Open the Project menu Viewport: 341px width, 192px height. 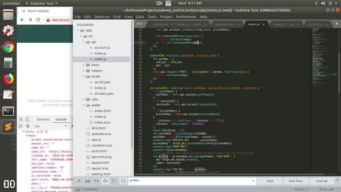pyautogui.click(x=166, y=17)
